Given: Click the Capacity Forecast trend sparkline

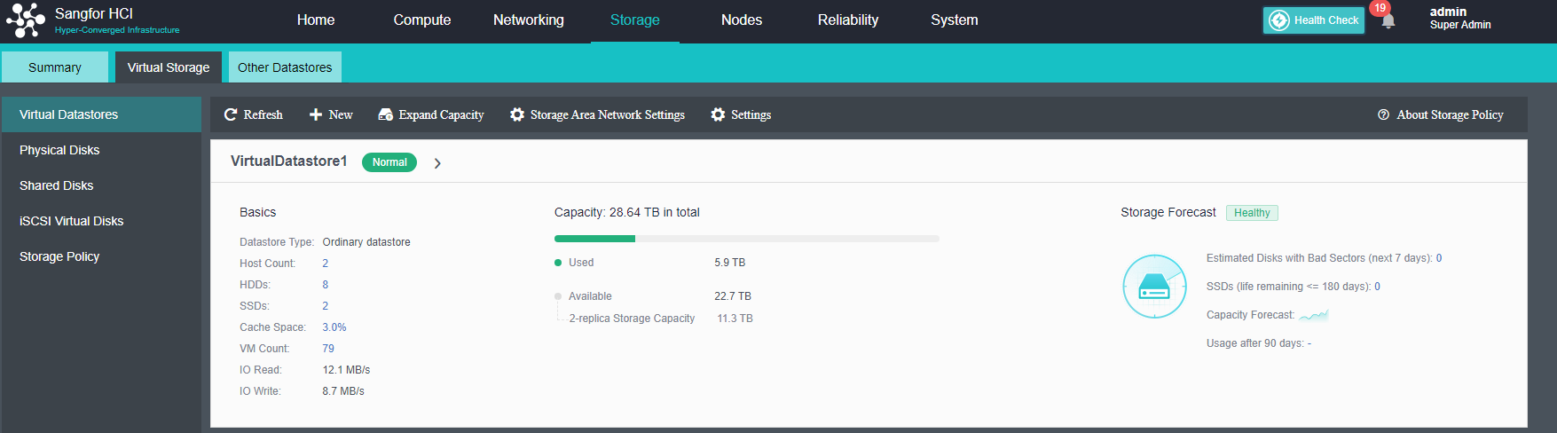Looking at the screenshot, I should (x=1314, y=315).
